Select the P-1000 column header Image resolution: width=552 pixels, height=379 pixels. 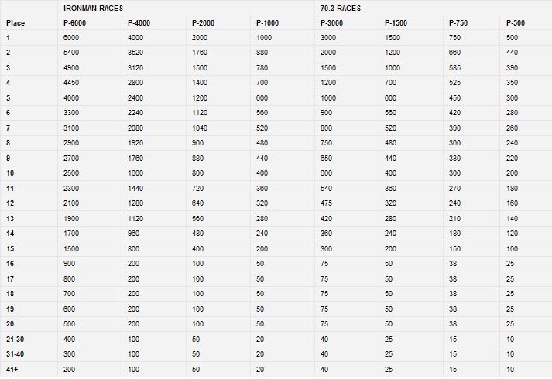click(x=267, y=23)
